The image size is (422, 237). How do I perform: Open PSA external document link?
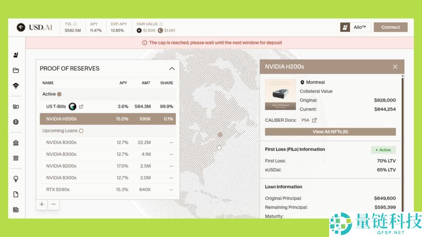tap(314, 120)
